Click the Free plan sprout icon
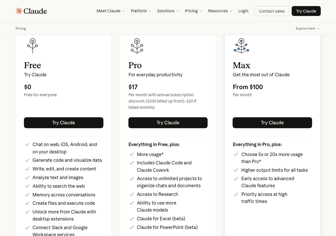The image size is (336, 236). [33, 46]
